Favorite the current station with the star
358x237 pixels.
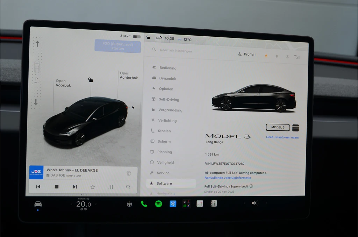(93, 187)
